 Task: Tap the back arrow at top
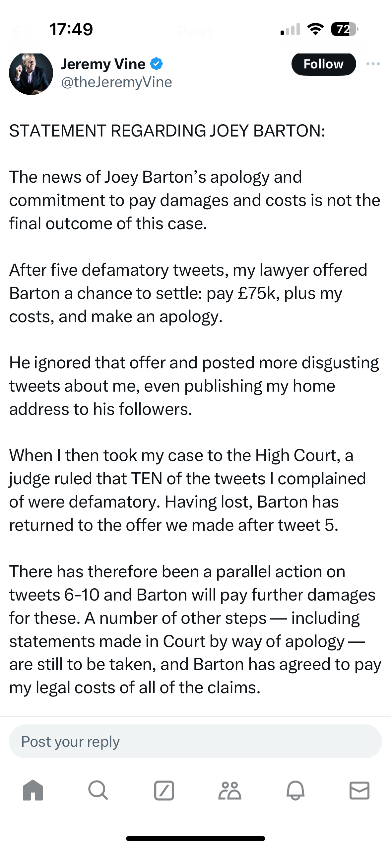pos(21,32)
